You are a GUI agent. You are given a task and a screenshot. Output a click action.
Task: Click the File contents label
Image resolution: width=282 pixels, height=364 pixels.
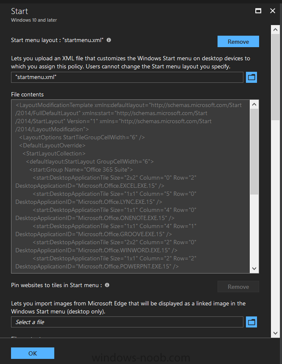point(27,94)
